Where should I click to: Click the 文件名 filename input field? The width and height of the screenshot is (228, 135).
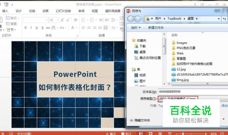pyautogui.click(x=193, y=92)
